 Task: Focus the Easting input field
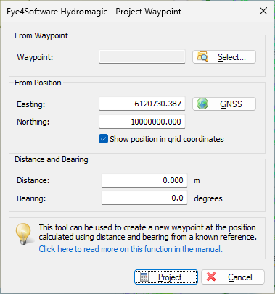tap(142, 104)
